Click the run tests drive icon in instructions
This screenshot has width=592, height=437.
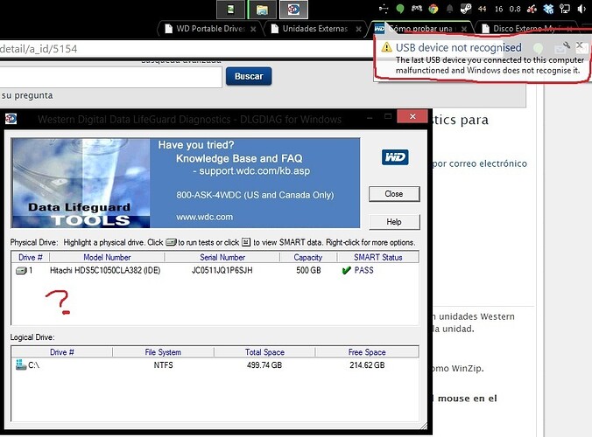[171, 242]
